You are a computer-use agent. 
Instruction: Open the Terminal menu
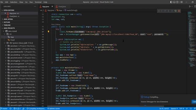coord(38,2)
